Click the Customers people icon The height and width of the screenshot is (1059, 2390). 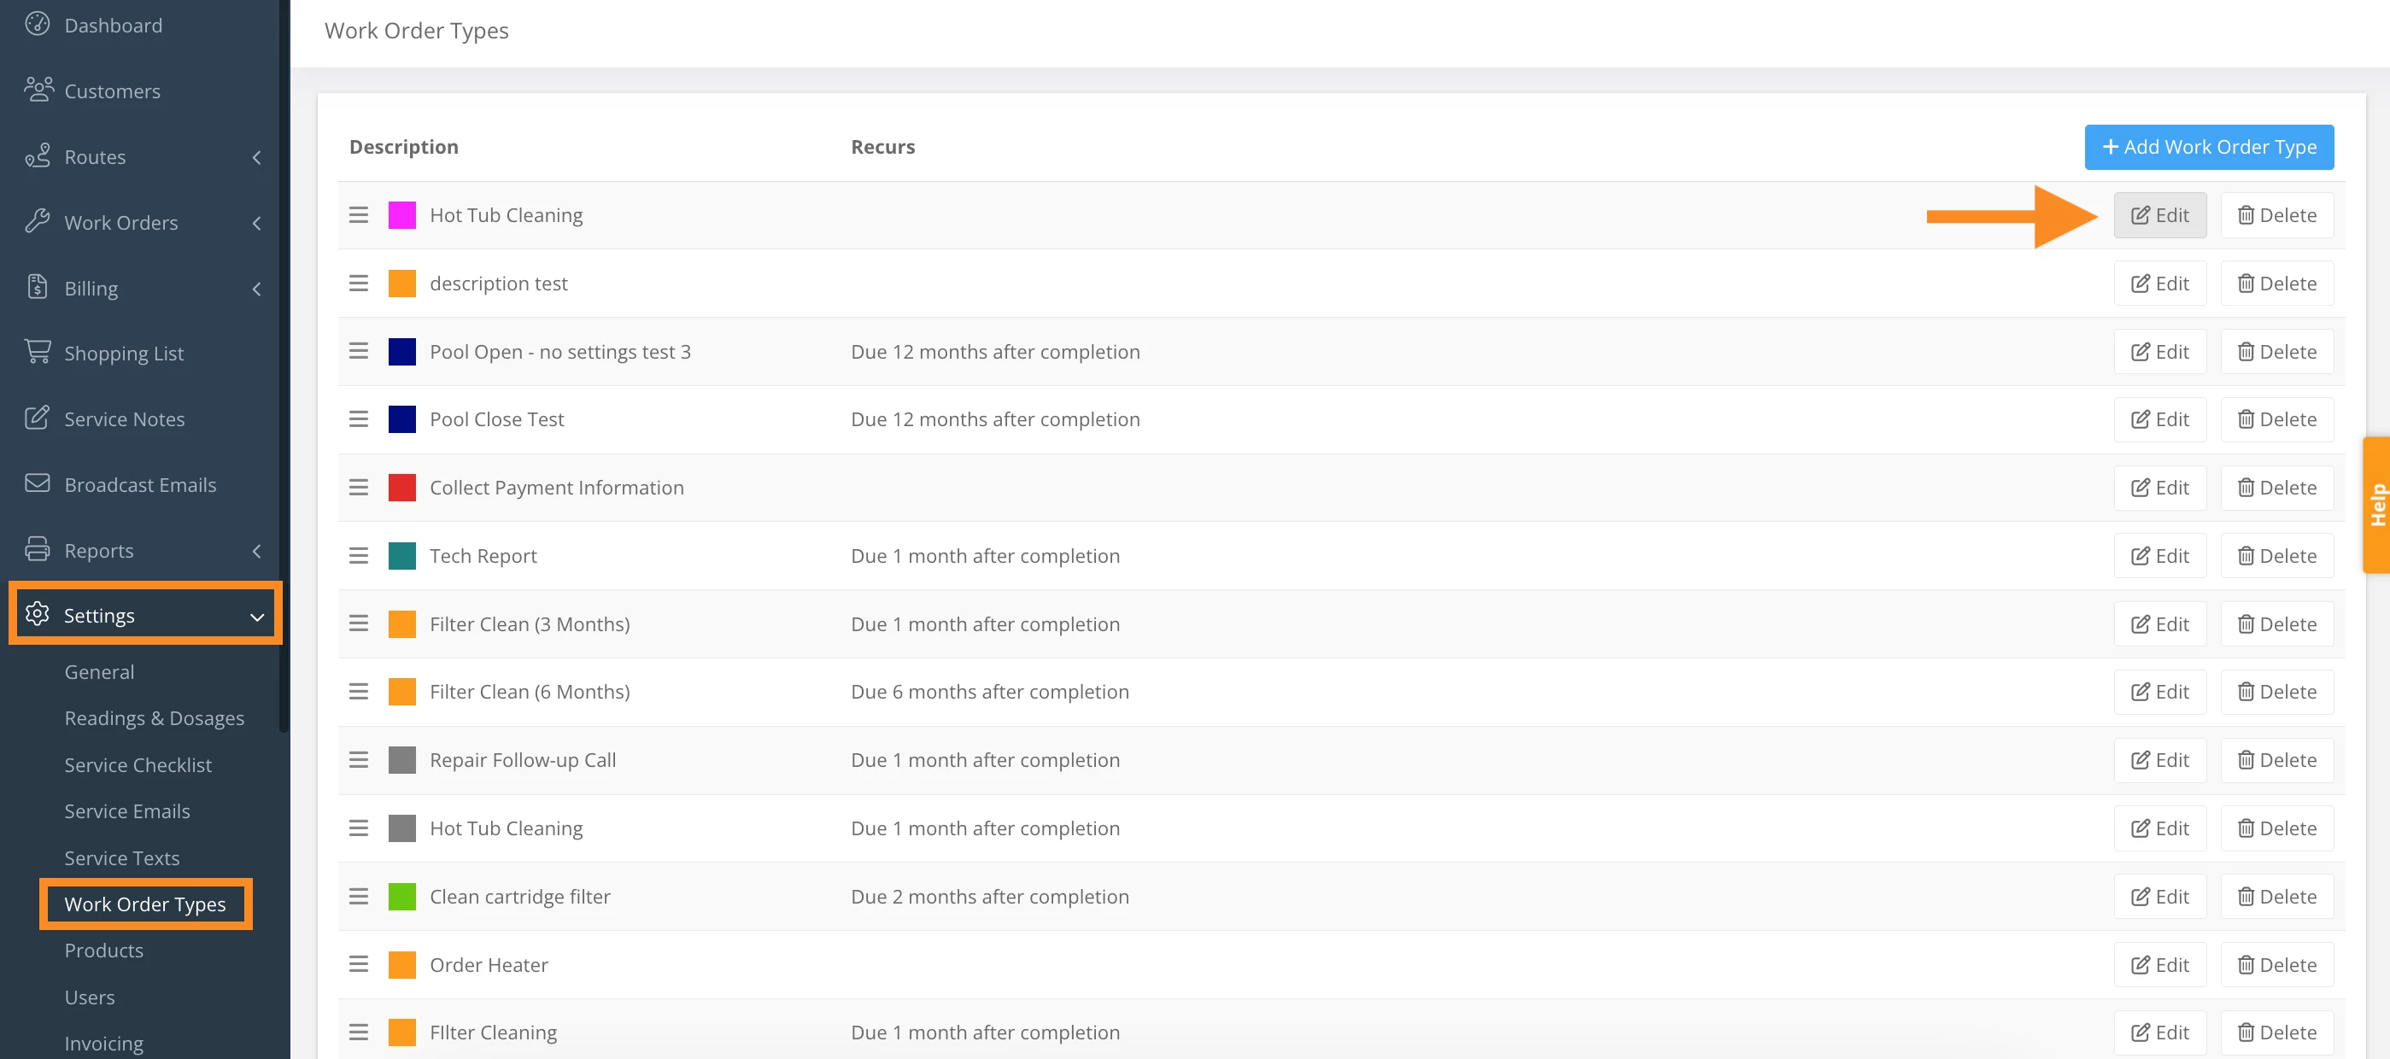pos(38,89)
